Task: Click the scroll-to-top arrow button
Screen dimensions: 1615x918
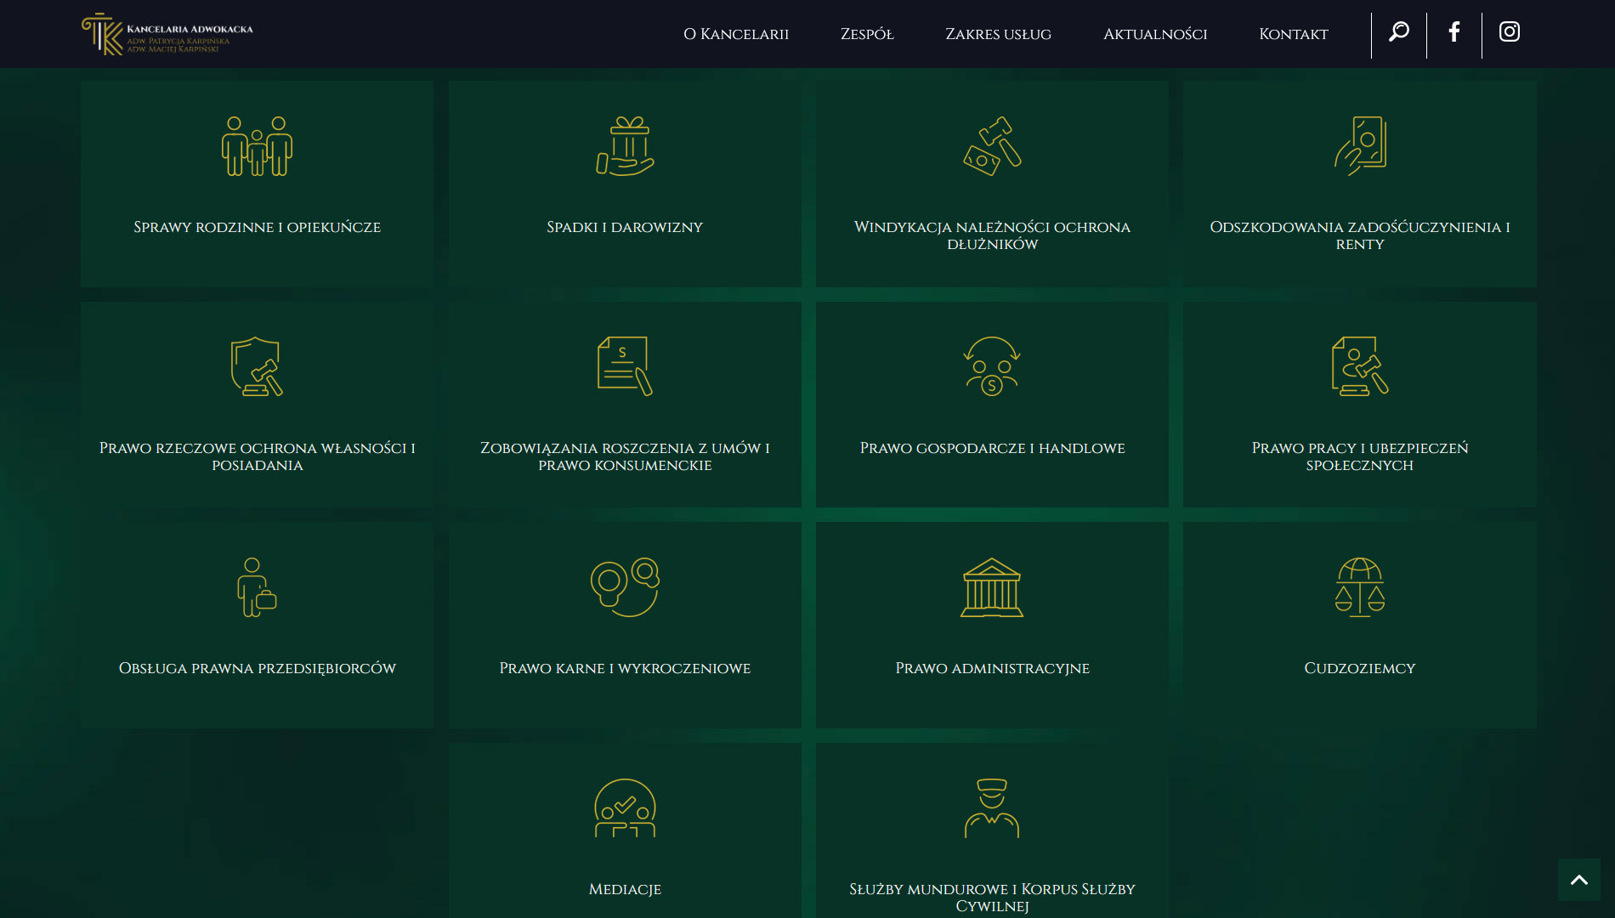Action: [1578, 880]
